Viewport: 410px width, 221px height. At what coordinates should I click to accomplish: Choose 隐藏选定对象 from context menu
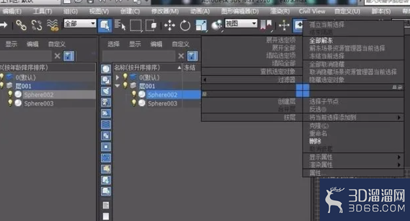pos(327,80)
